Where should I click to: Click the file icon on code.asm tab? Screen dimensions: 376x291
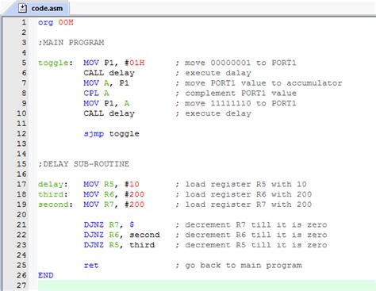point(22,8)
